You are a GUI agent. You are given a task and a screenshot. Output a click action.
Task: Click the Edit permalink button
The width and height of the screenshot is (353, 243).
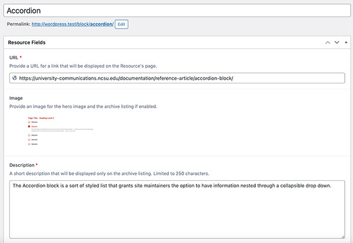[x=121, y=24]
